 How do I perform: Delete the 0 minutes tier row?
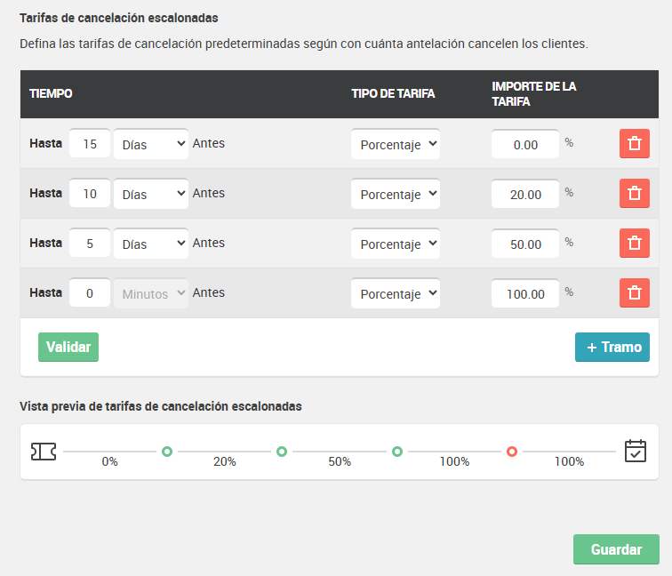point(635,292)
